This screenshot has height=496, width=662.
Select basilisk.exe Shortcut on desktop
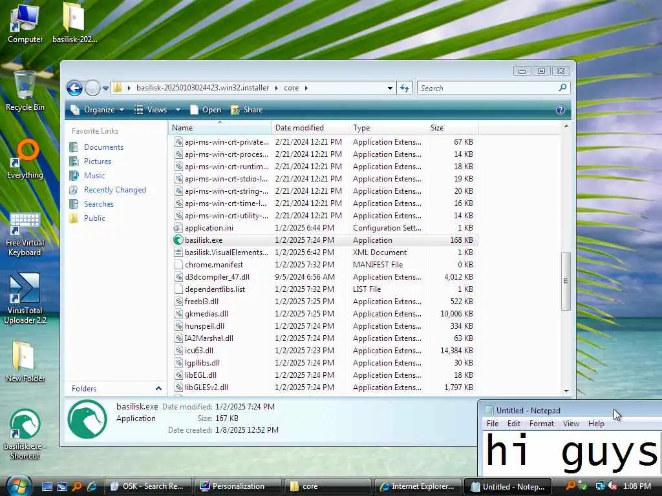25,435
